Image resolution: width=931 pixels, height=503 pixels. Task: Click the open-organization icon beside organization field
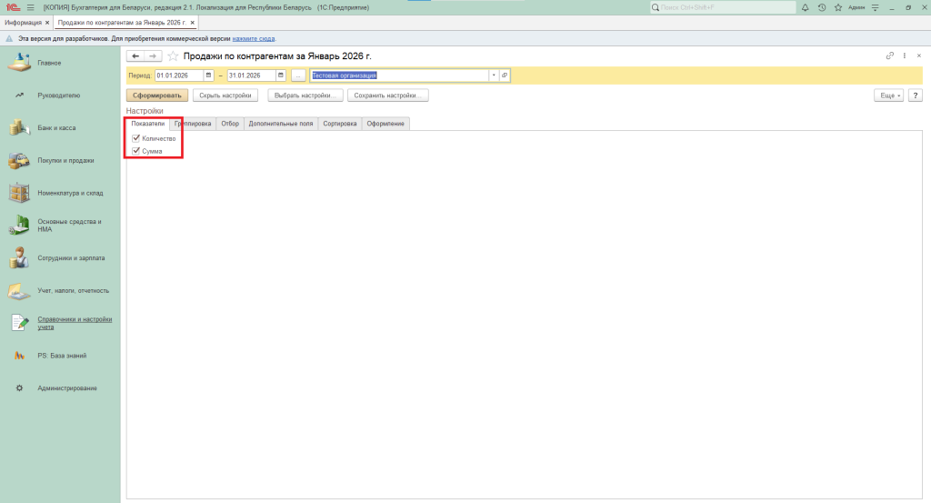point(505,75)
